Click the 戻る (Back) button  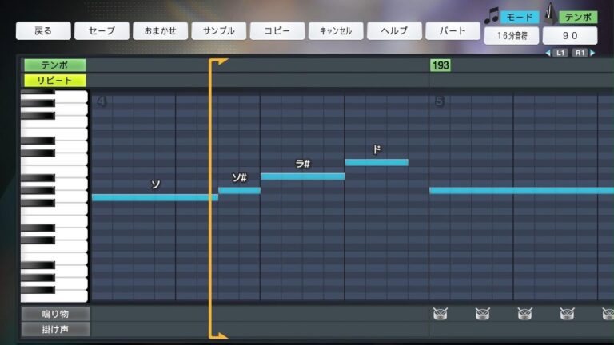click(x=43, y=31)
